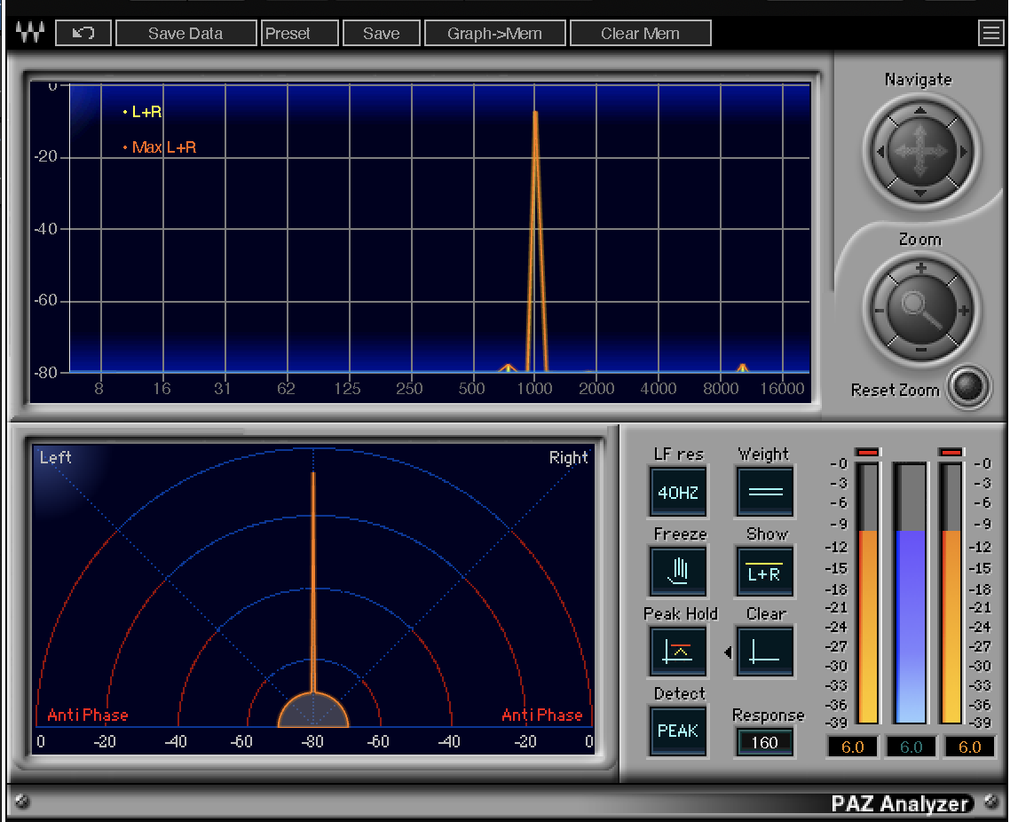Click the Reset Zoom round button
1010x822 pixels.
[969, 386]
